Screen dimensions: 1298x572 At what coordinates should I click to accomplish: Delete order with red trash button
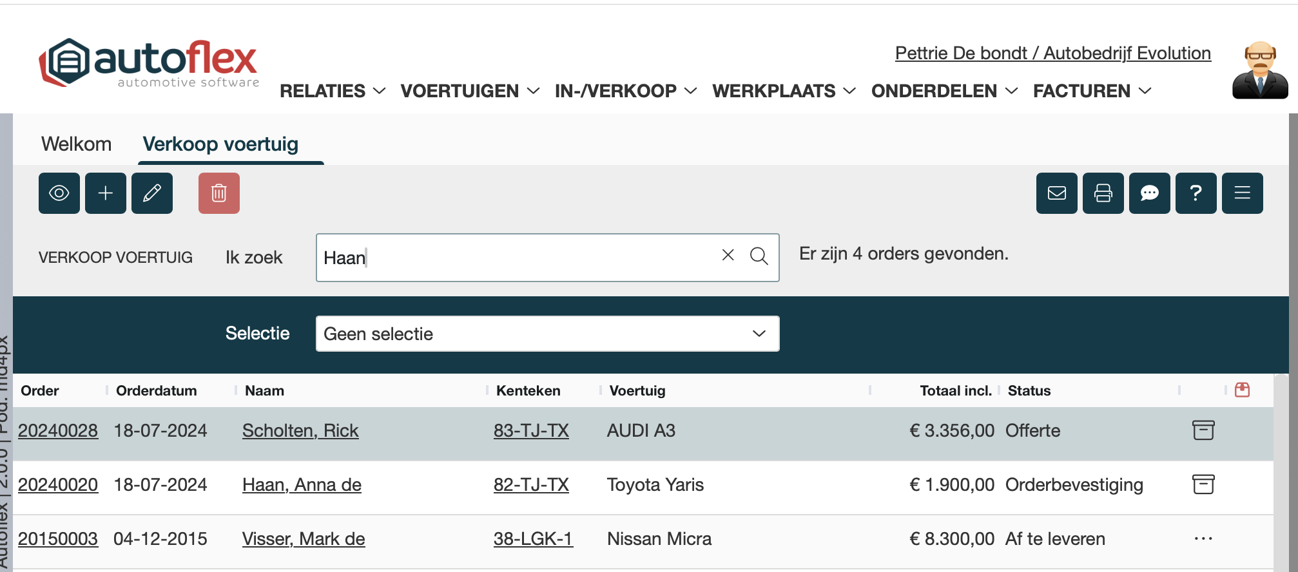(219, 193)
